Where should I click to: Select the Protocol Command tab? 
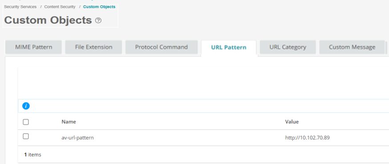coord(161,47)
